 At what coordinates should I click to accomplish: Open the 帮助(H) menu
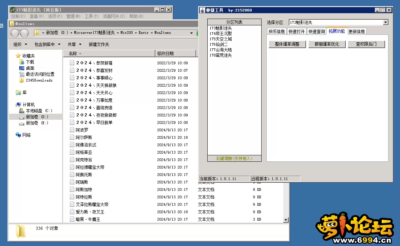point(136,16)
